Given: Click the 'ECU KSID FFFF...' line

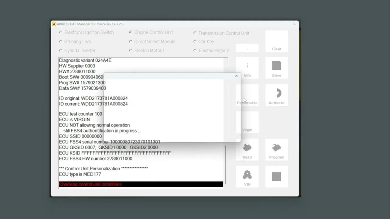Looking at the screenshot, I should point(115,153).
